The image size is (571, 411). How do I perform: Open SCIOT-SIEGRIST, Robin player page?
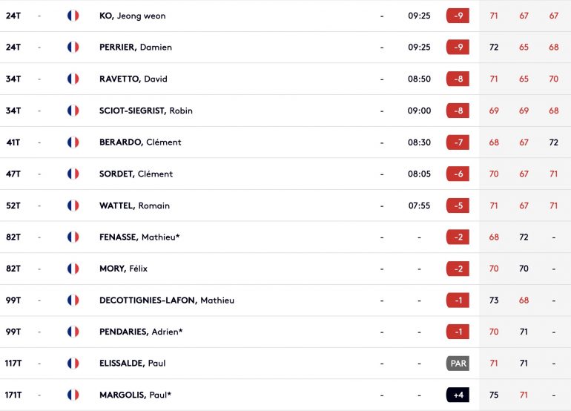pos(146,111)
